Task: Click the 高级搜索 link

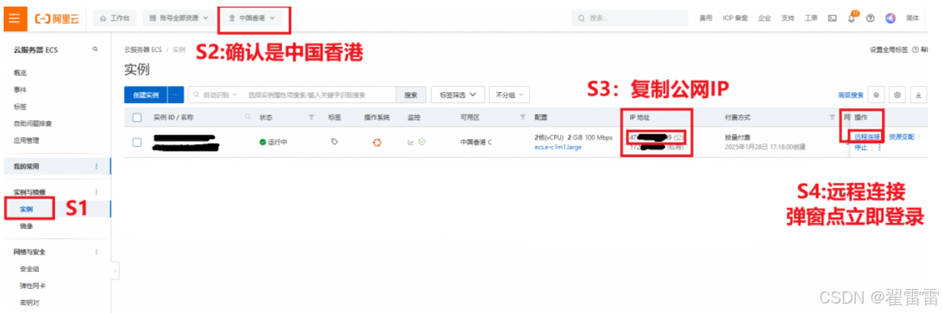Action: pyautogui.click(x=851, y=95)
